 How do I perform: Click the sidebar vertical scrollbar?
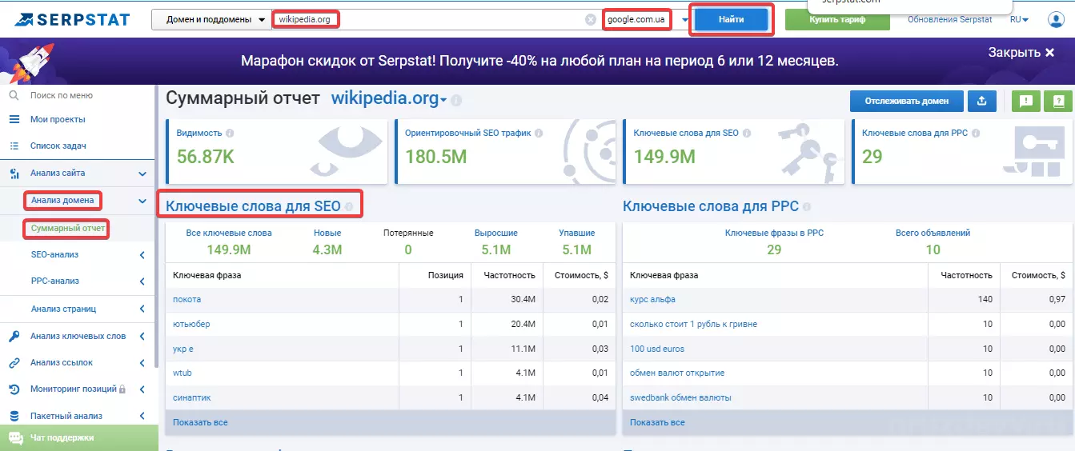click(x=156, y=226)
